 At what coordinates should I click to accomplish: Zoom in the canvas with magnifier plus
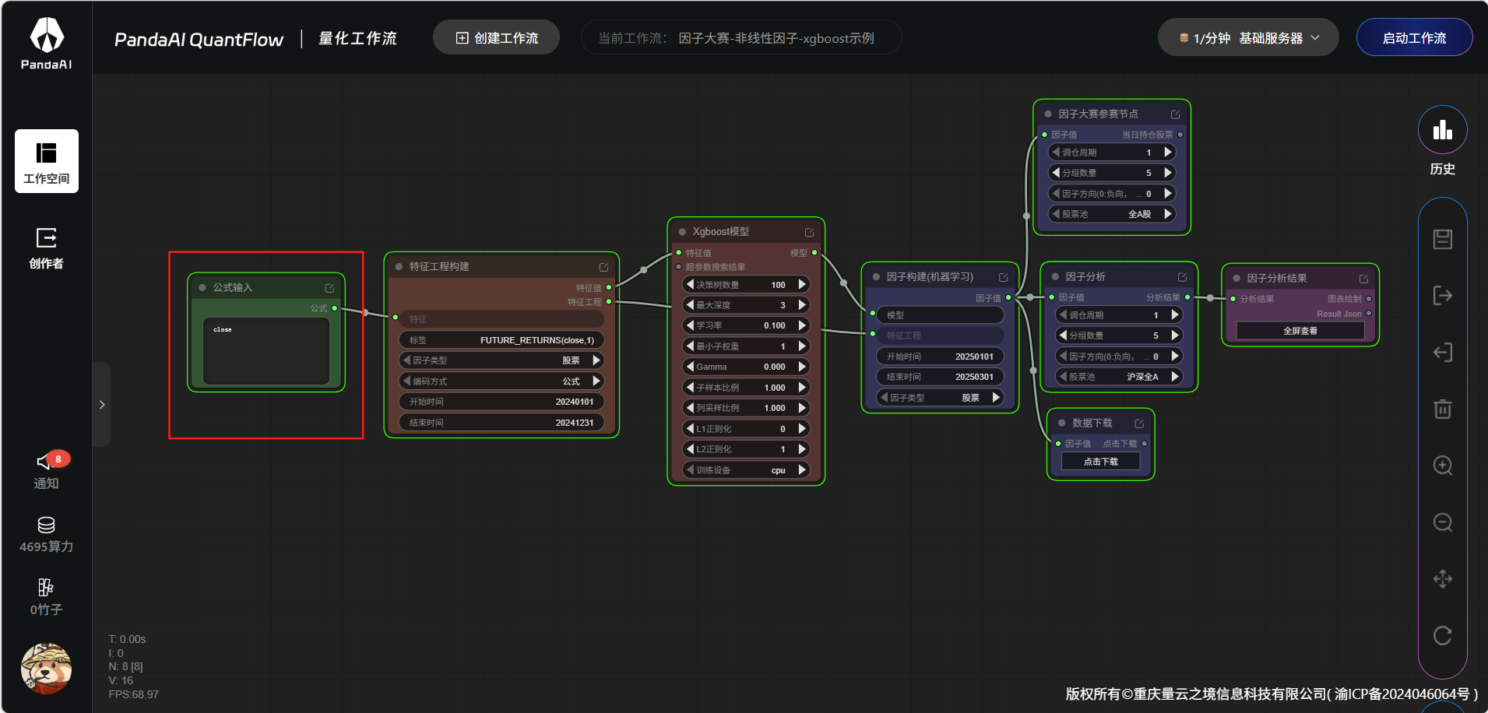1443,465
